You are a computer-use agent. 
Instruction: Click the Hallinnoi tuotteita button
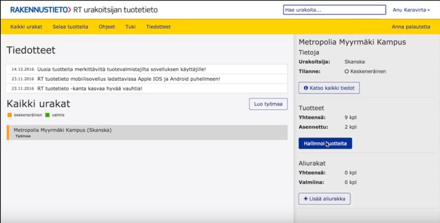(x=325, y=144)
